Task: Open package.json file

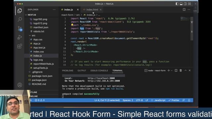Action: [39, 80]
